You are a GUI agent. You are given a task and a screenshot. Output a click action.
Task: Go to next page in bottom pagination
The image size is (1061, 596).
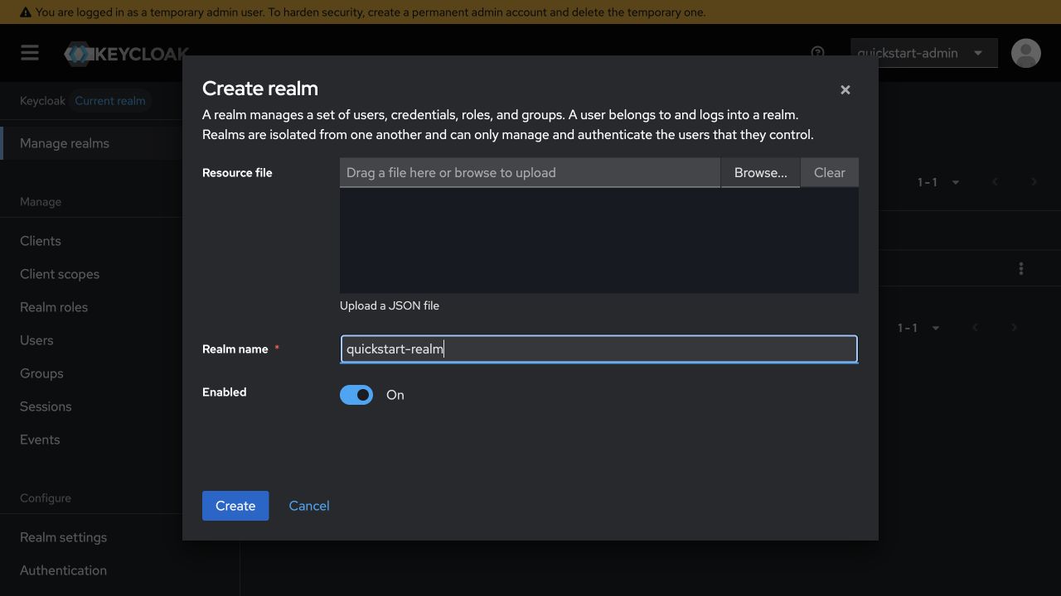pyautogui.click(x=1014, y=328)
